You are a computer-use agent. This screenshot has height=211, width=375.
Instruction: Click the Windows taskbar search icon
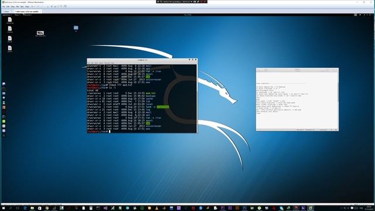[11, 208]
